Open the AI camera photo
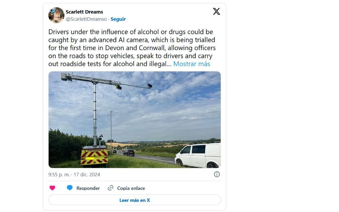This screenshot has width=339, height=212. pyautogui.click(x=135, y=120)
